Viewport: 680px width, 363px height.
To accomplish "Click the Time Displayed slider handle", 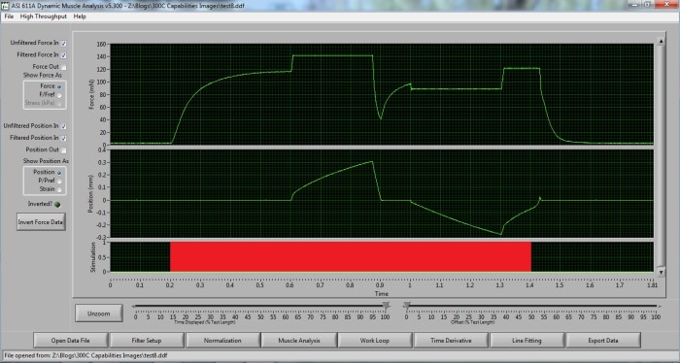I will coord(386,307).
